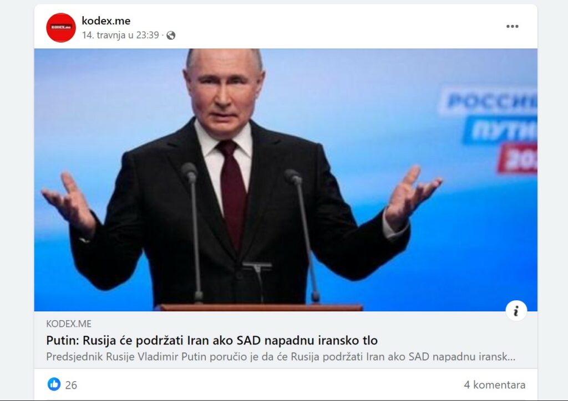
Task: Click the globe public audience icon
Action: point(171,35)
